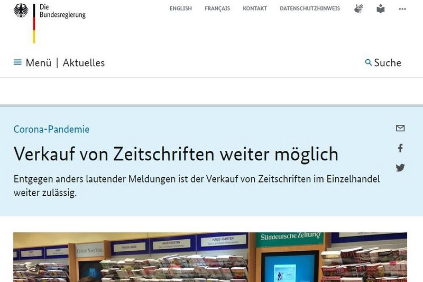Share the article on Twitter
The image size is (423, 282).
coord(400,168)
